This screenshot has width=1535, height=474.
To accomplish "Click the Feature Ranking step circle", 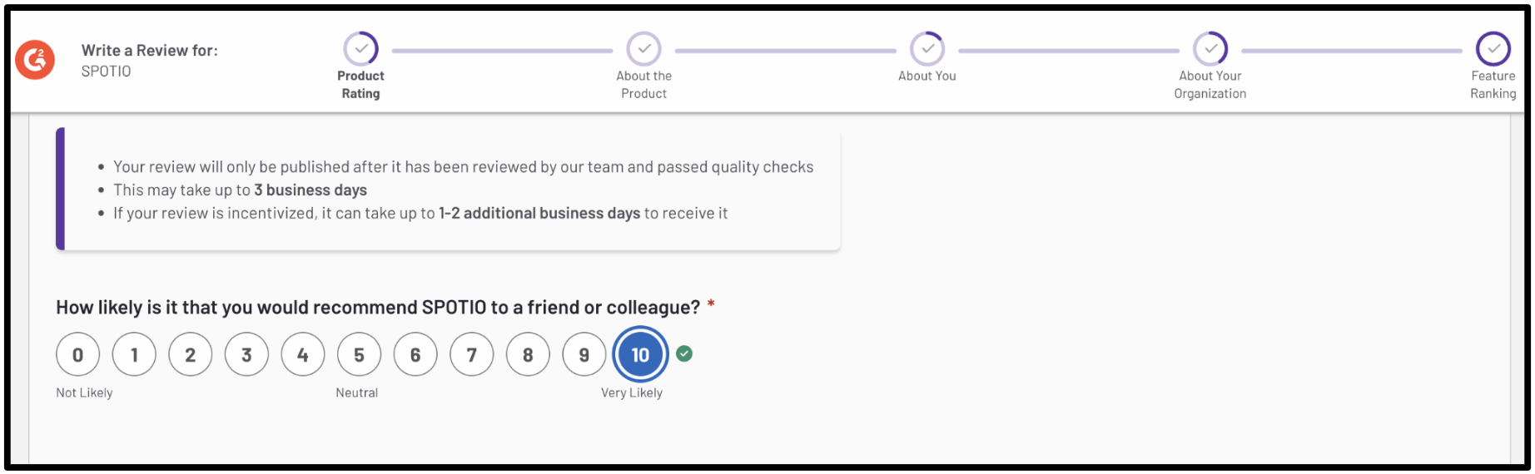I will point(1493,48).
